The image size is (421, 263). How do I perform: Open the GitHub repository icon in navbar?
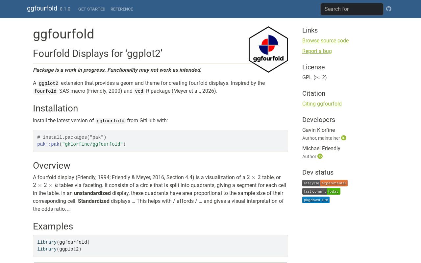[389, 9]
